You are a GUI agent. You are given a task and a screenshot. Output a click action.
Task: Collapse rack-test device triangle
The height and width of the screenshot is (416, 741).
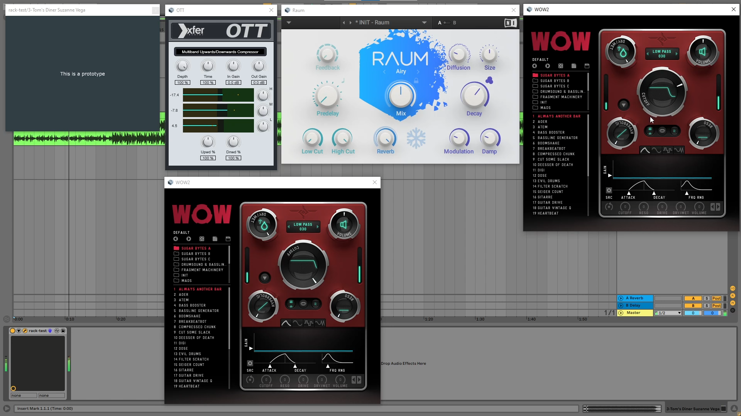[x=19, y=331]
